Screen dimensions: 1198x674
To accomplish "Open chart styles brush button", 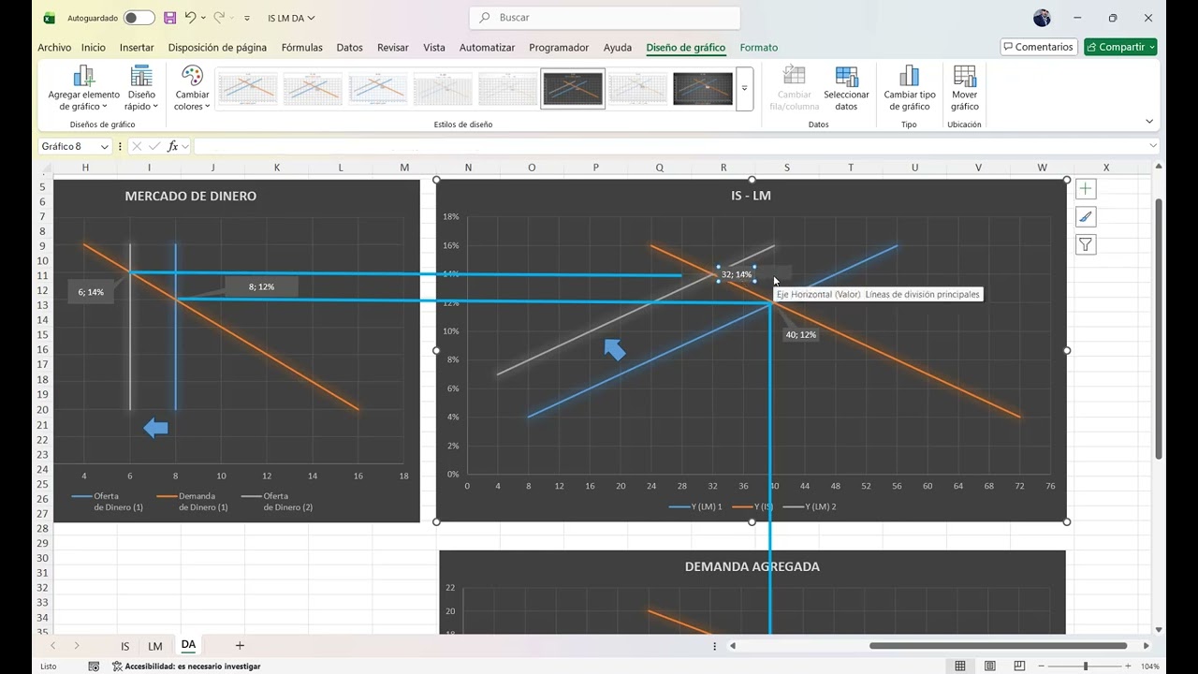I will 1086,217.
